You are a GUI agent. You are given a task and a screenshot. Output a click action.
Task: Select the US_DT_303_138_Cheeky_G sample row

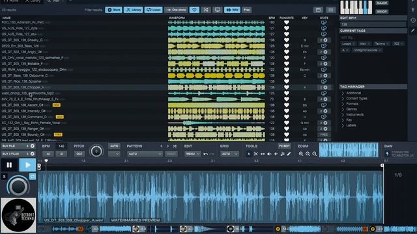click(167, 40)
